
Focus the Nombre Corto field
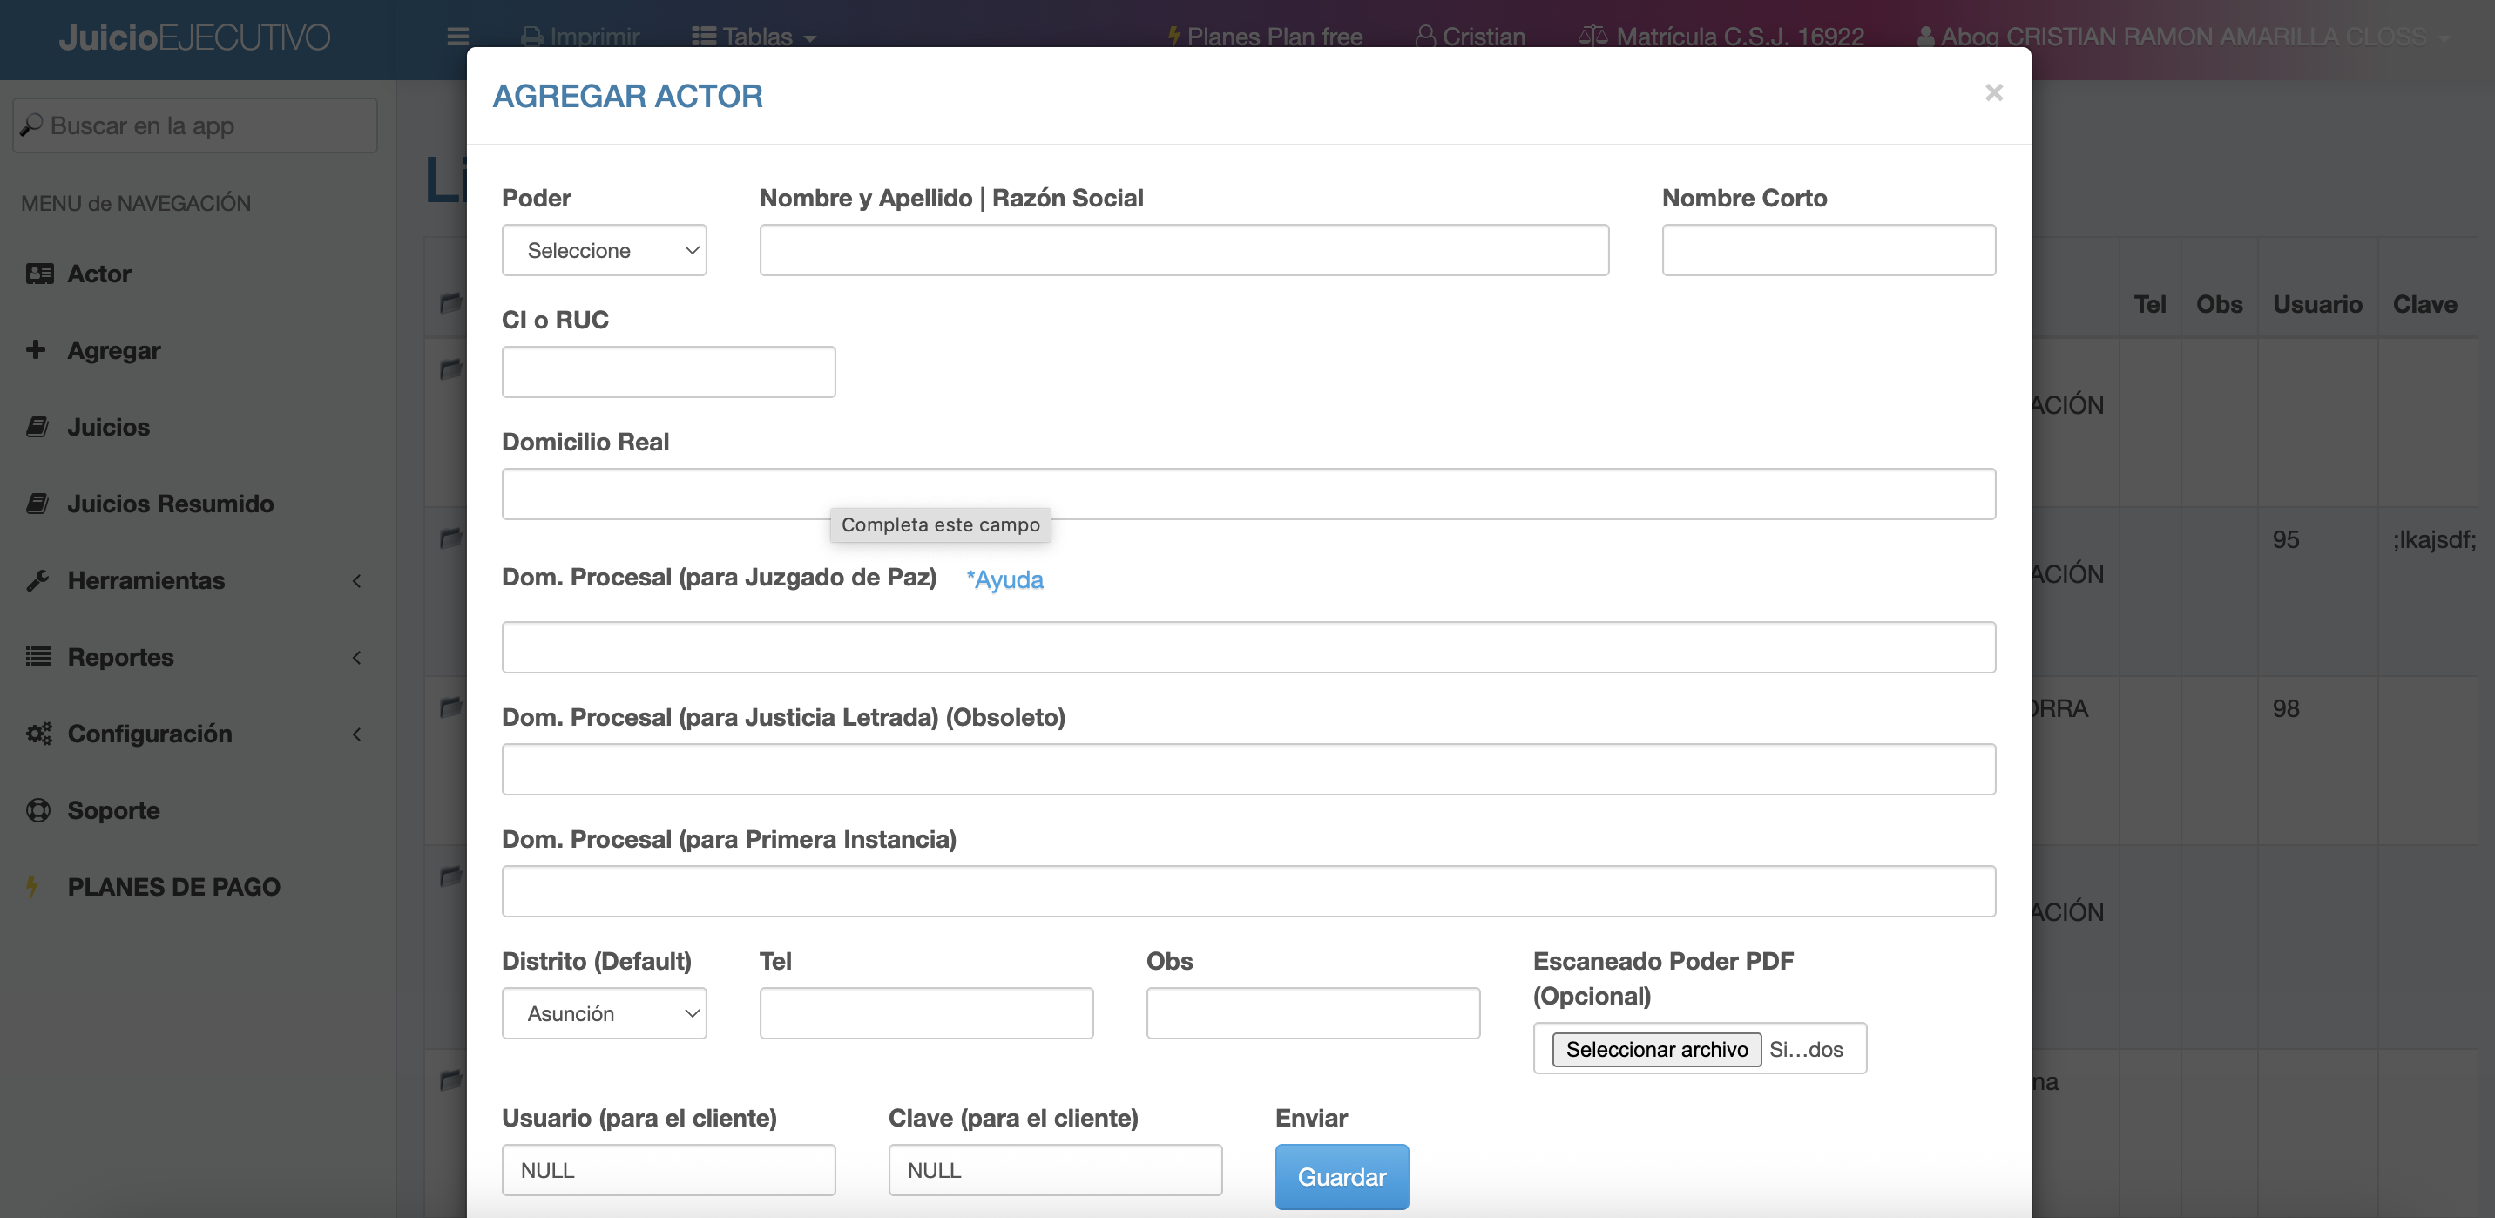click(1828, 250)
